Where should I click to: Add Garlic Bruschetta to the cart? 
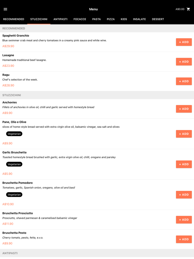click(x=184, y=164)
